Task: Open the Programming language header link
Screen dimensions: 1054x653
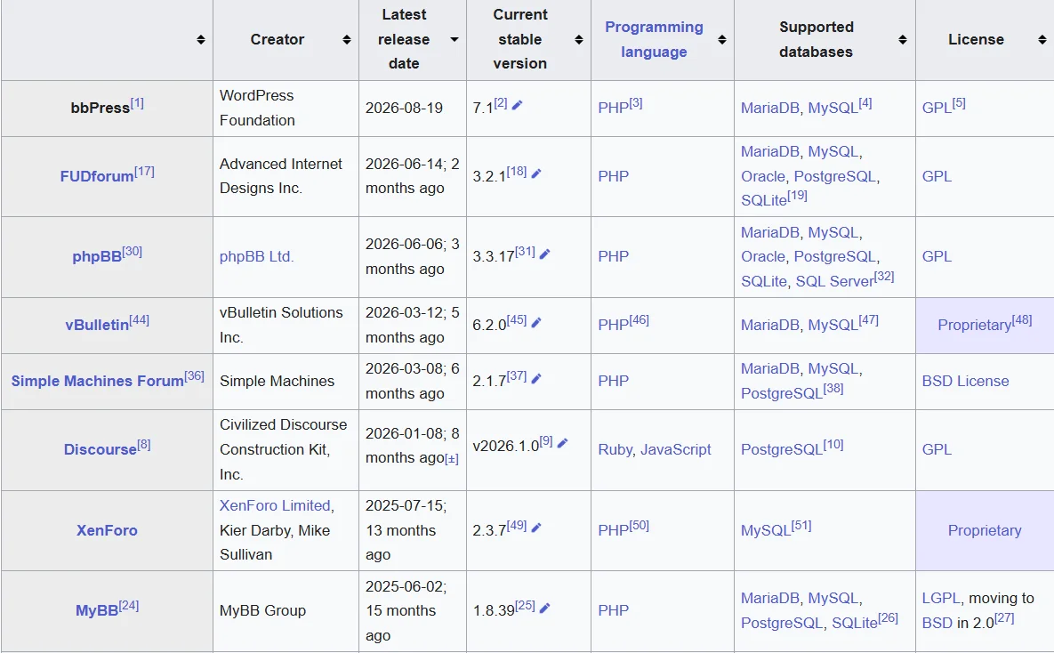Action: pyautogui.click(x=654, y=39)
